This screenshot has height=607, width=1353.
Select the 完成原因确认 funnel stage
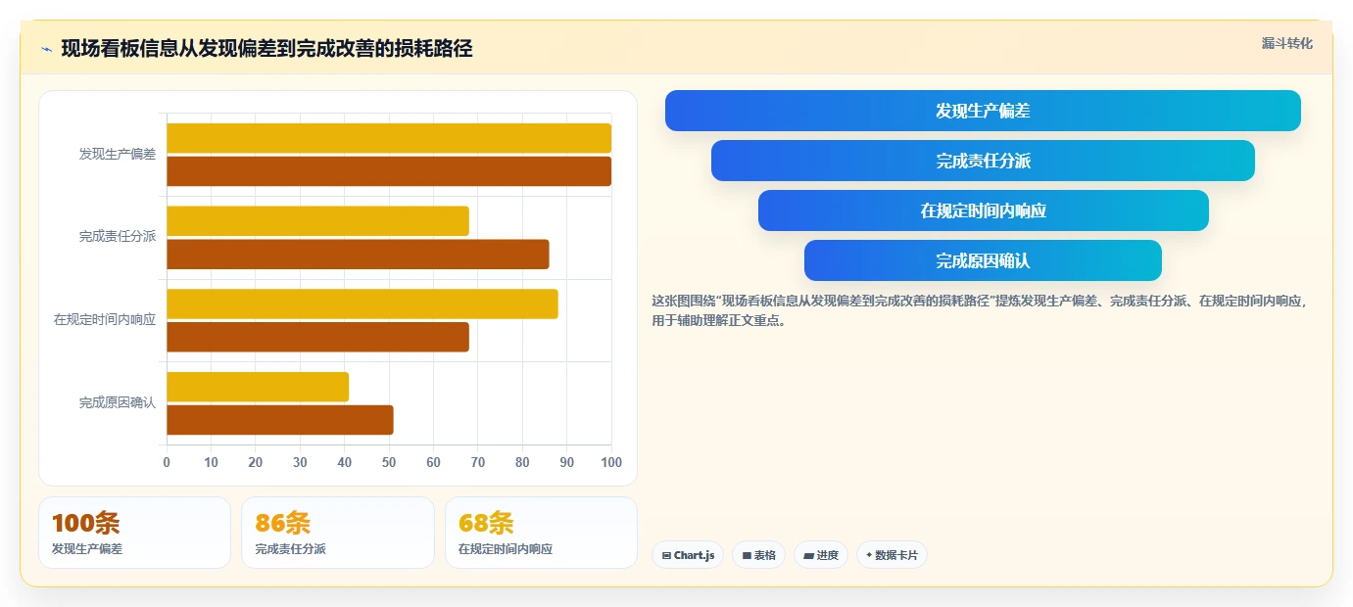983,260
